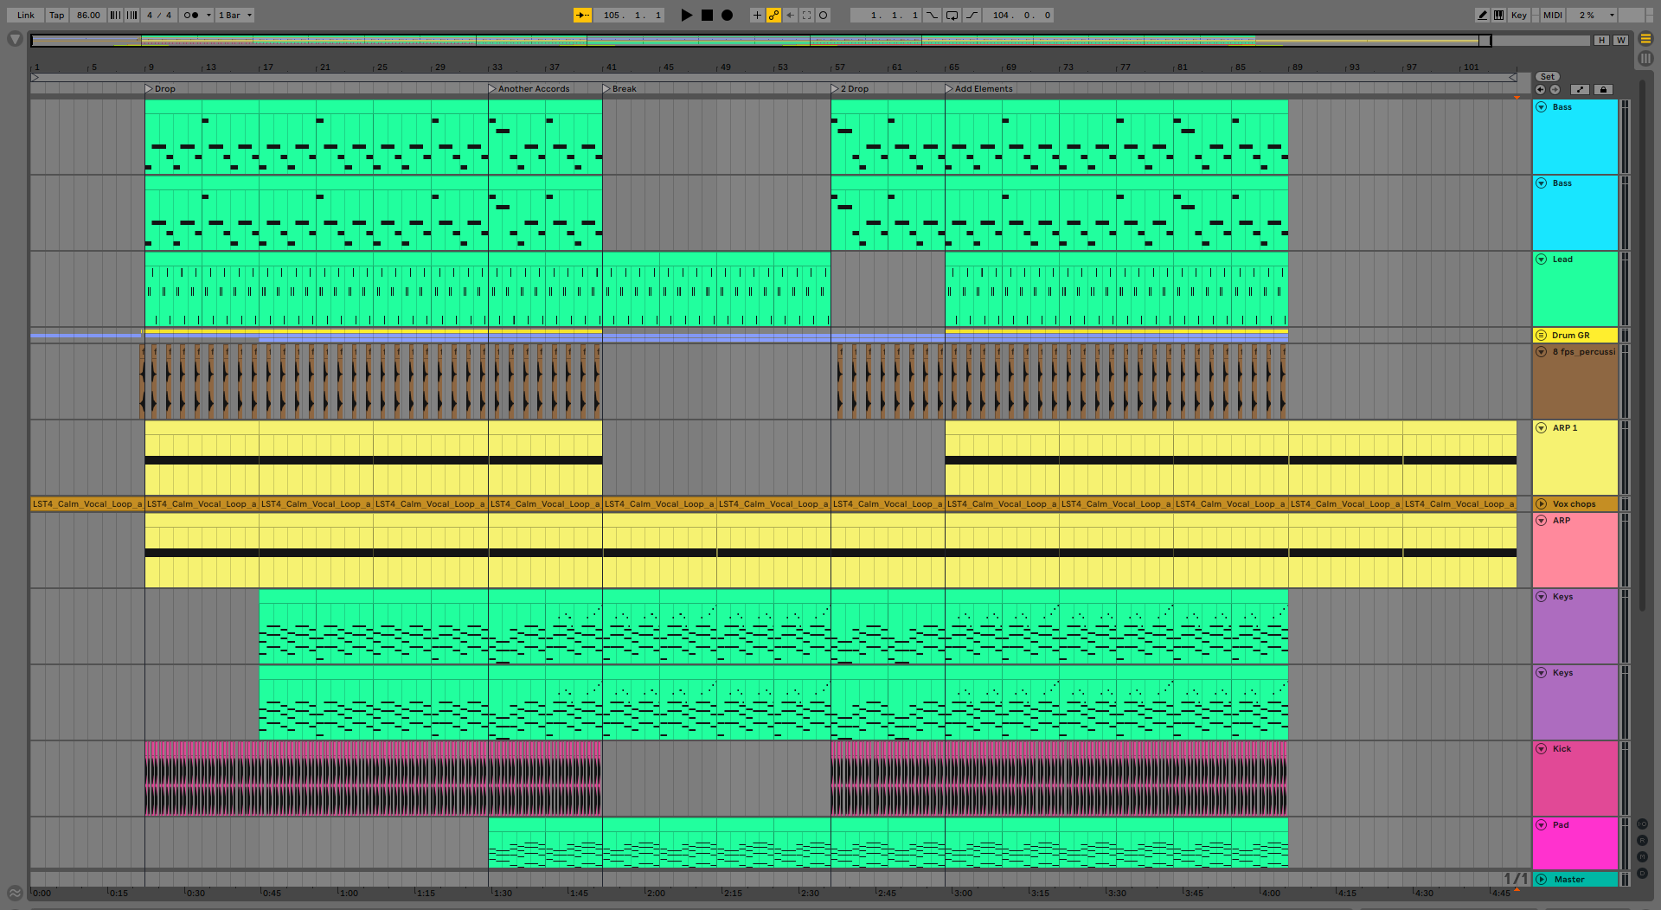This screenshot has height=910, width=1661.
Task: Click the Tap tempo button
Action: 56,15
